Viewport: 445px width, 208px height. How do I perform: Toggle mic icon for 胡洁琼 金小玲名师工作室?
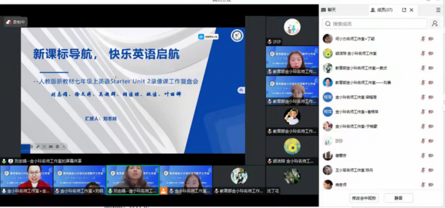423,53
